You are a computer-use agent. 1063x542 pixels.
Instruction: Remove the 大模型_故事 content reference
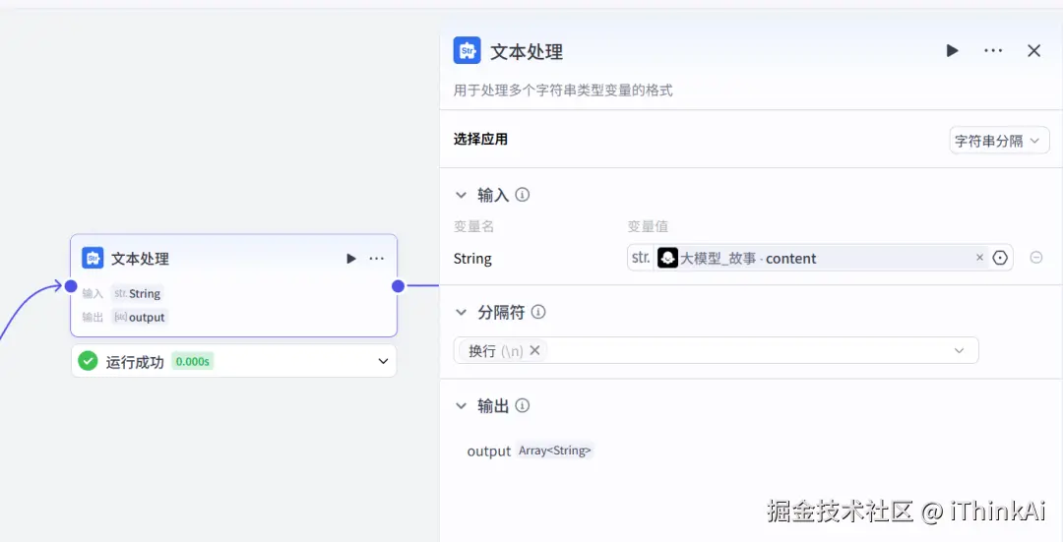tap(979, 258)
